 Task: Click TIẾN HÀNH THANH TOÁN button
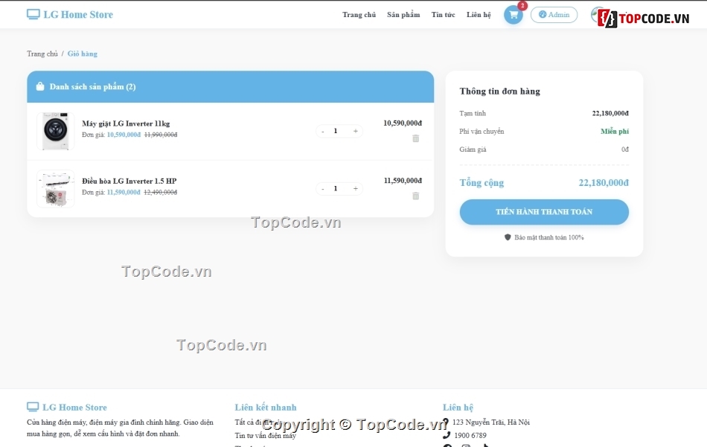click(x=544, y=212)
